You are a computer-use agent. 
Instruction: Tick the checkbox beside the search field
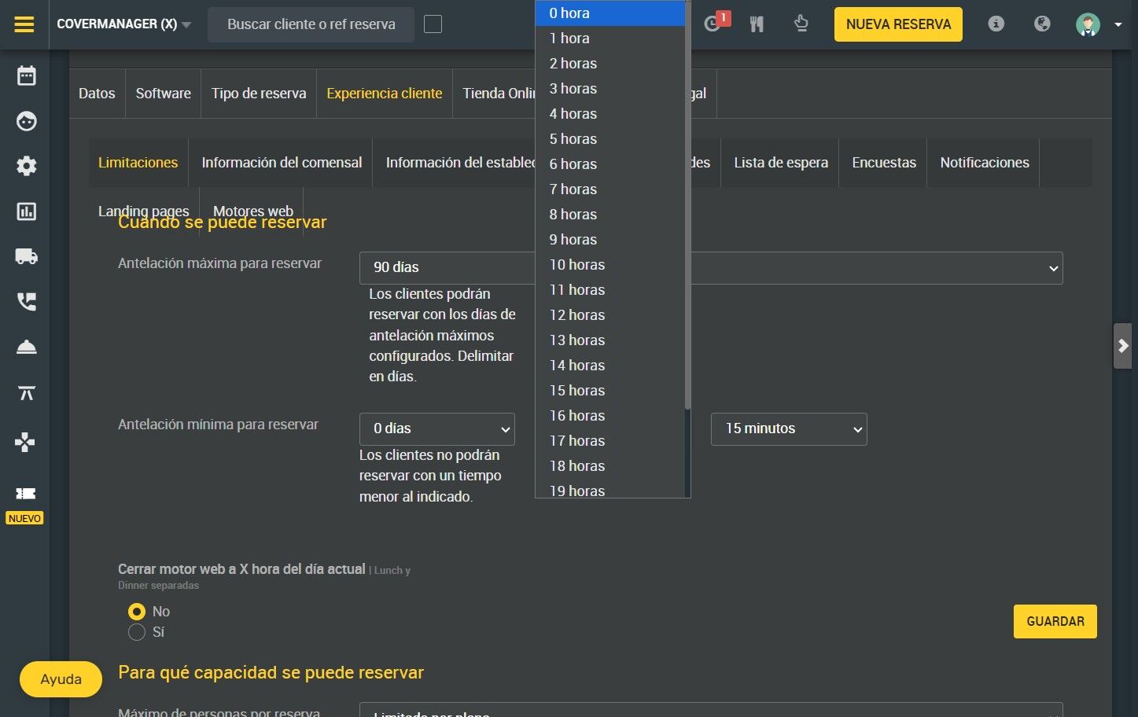pos(433,24)
